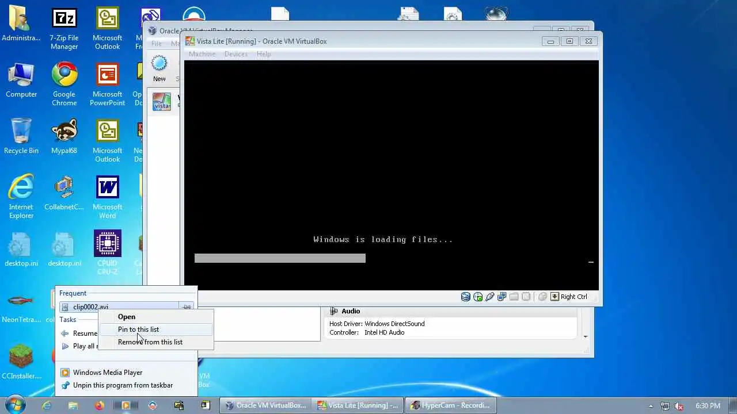Screen dimensions: 737x414
Task: Open the File menu in VirtualBox Manager
Action: pos(156,44)
